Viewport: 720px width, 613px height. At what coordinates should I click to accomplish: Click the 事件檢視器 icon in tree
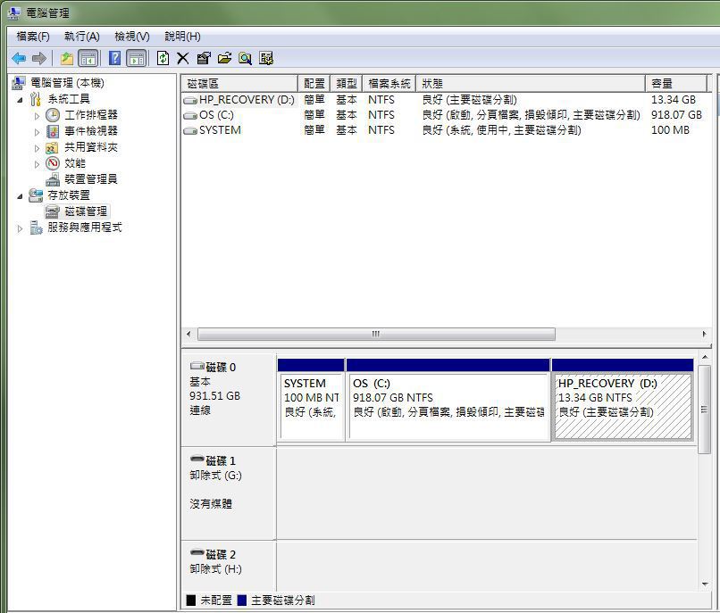[x=53, y=131]
